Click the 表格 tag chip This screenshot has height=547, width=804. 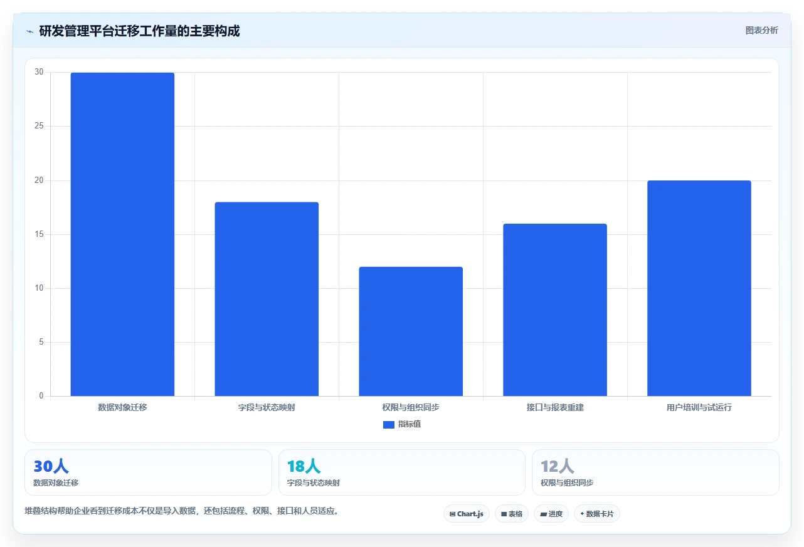[512, 514]
